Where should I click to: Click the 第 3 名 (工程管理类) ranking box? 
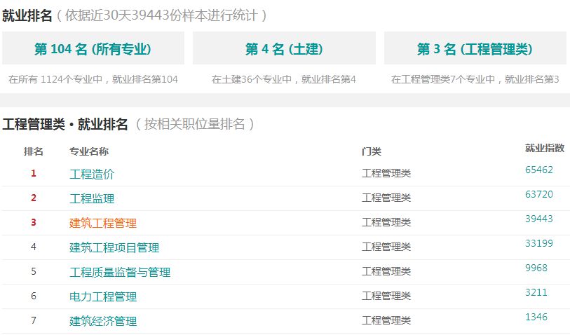point(475,48)
